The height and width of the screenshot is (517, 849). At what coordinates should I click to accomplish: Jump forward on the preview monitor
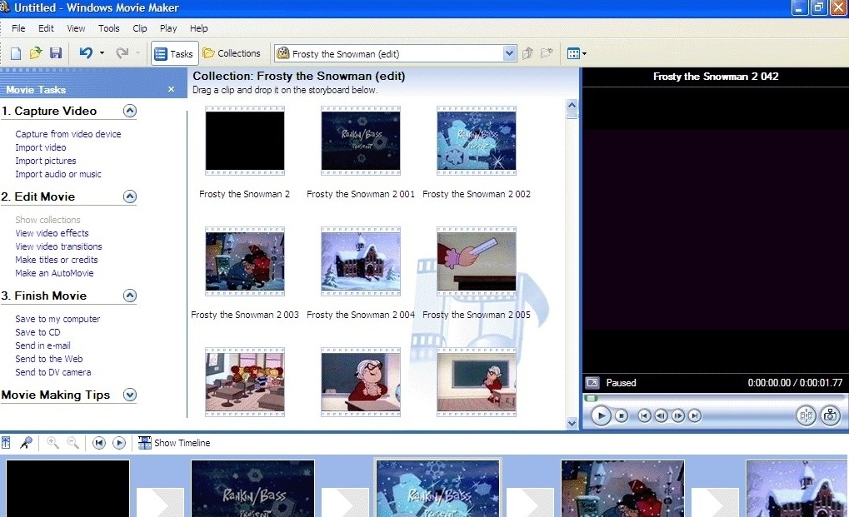[x=695, y=415]
